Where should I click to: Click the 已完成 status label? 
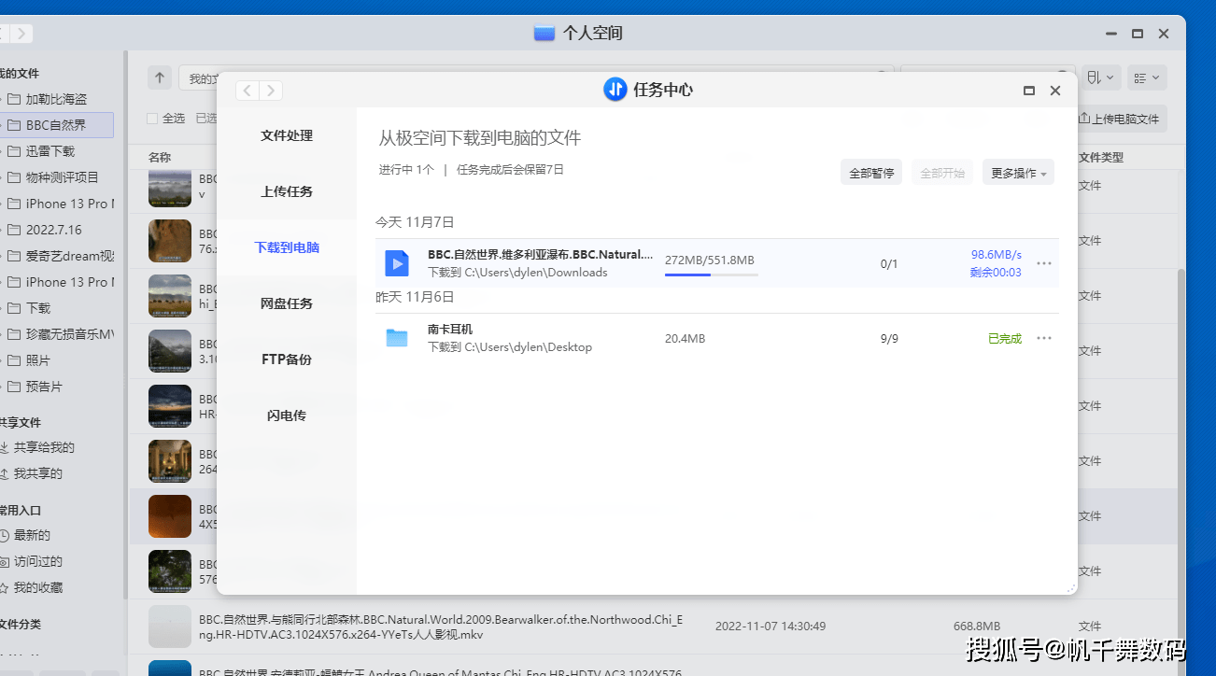(1005, 339)
